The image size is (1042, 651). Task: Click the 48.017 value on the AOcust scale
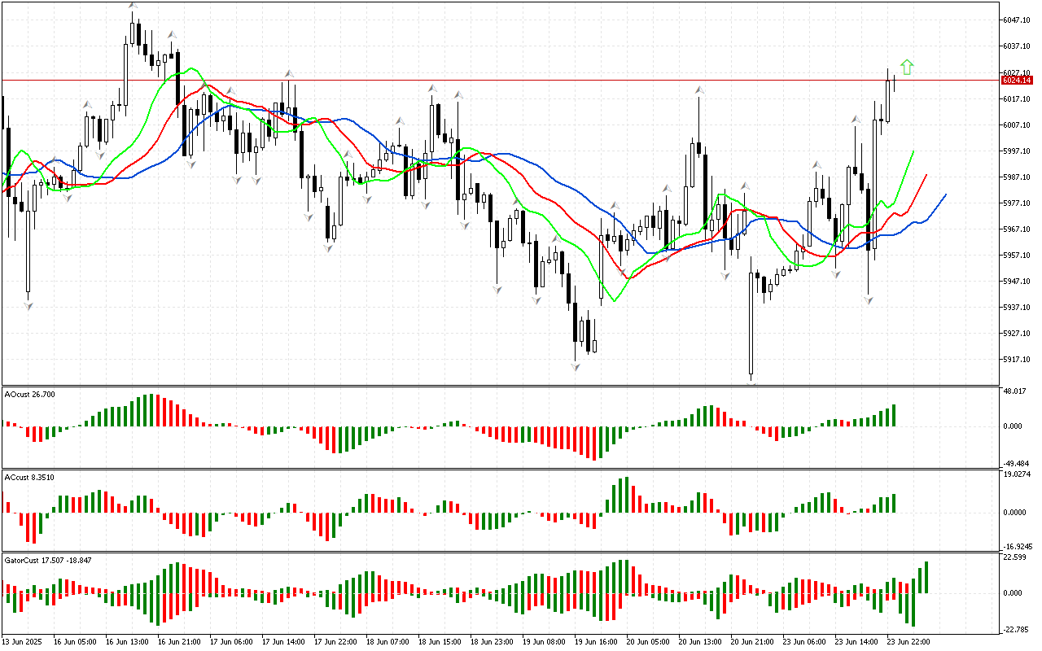click(1014, 391)
